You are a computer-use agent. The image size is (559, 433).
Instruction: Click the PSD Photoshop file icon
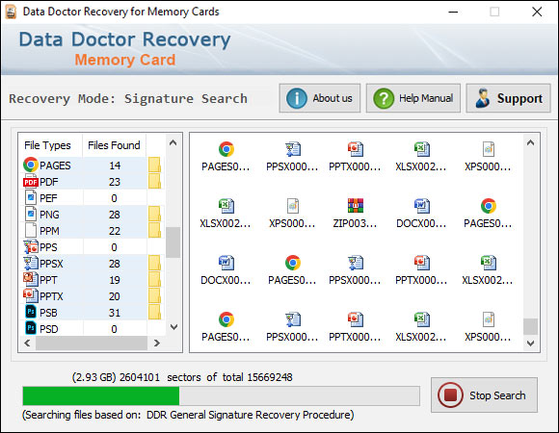(31, 328)
